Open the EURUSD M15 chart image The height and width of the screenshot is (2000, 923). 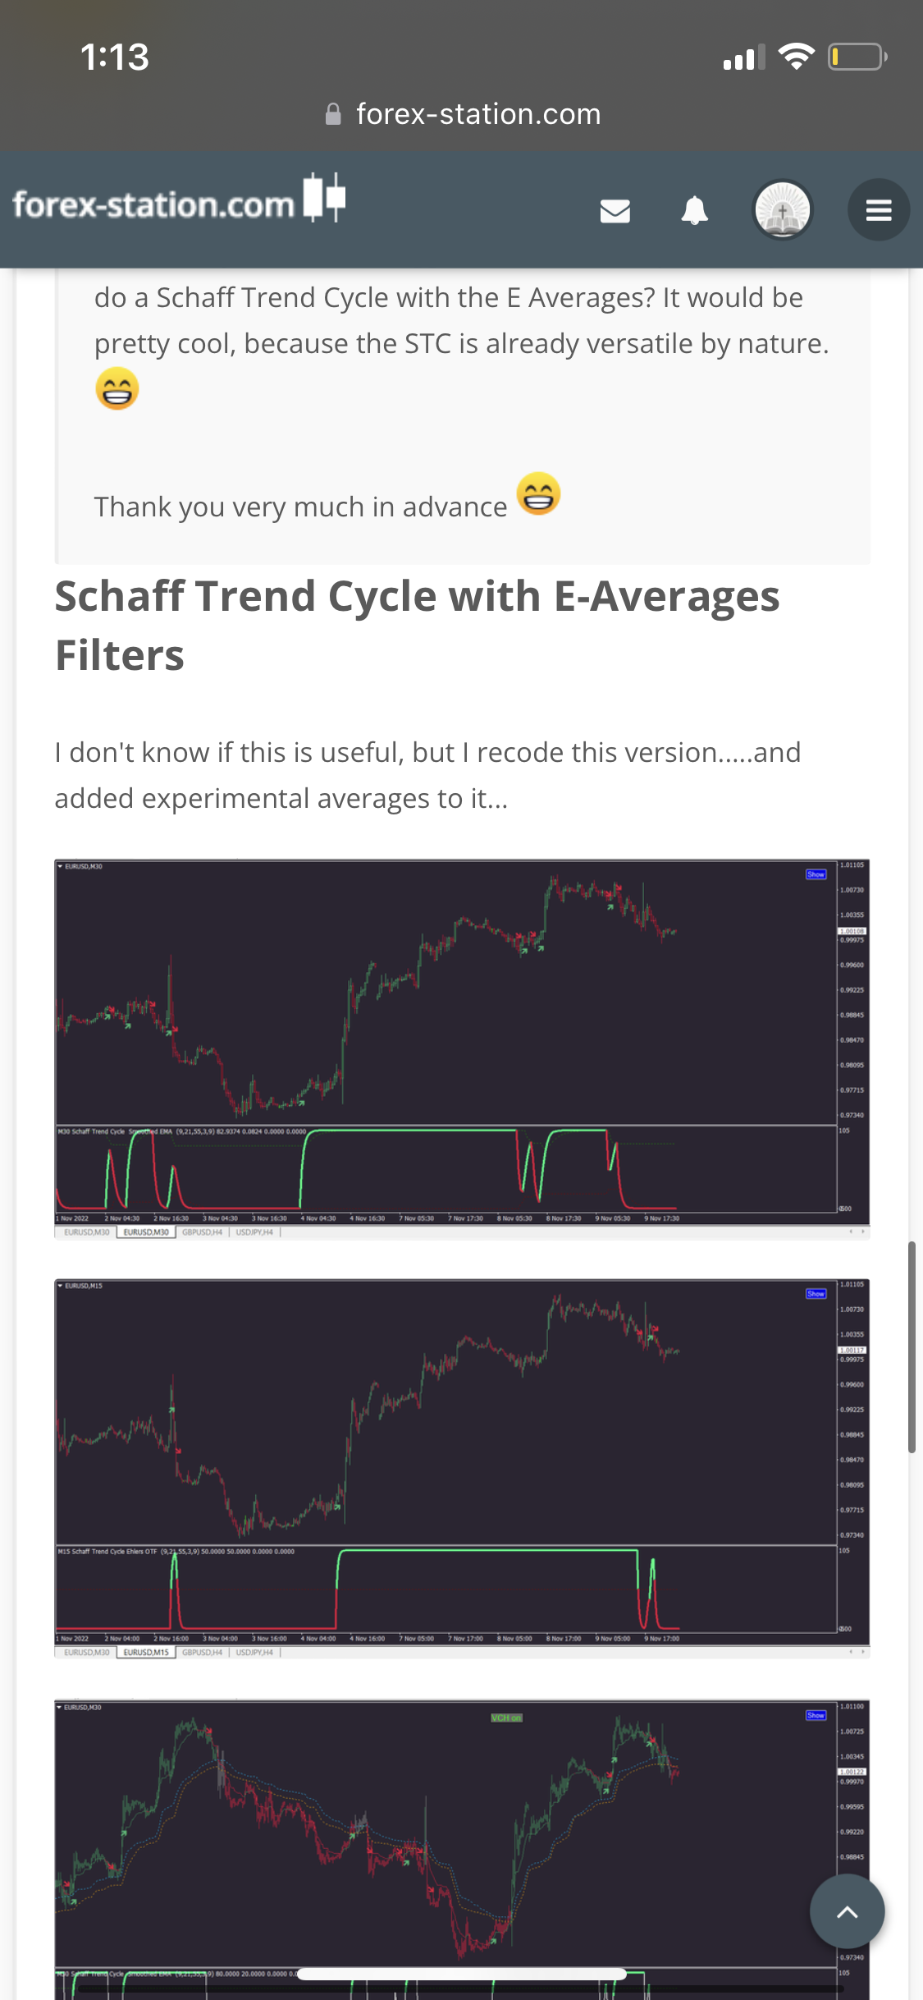click(461, 1467)
